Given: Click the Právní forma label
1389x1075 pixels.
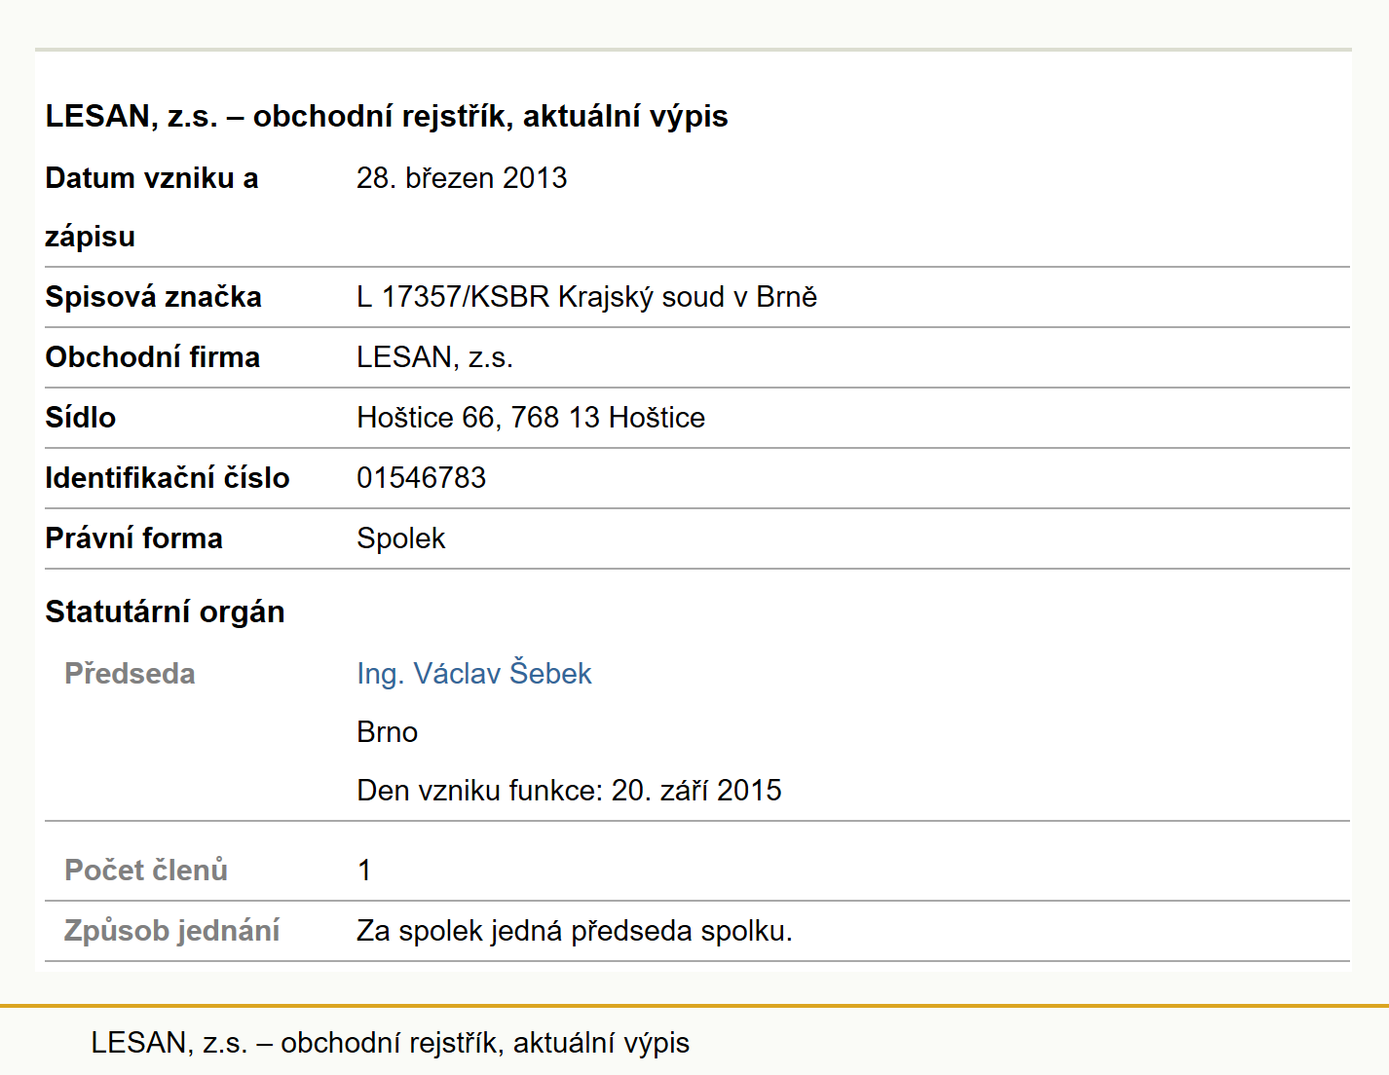Looking at the screenshot, I should [133, 538].
